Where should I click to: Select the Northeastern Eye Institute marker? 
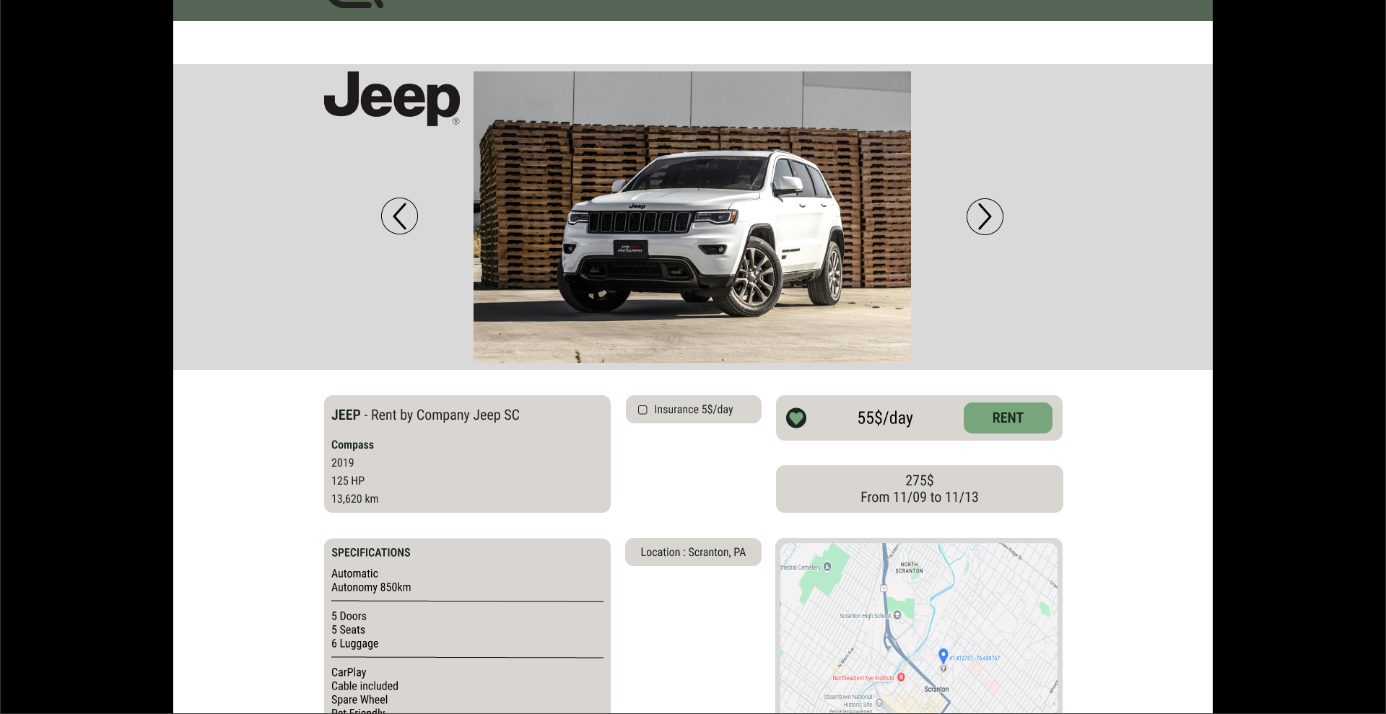[902, 678]
